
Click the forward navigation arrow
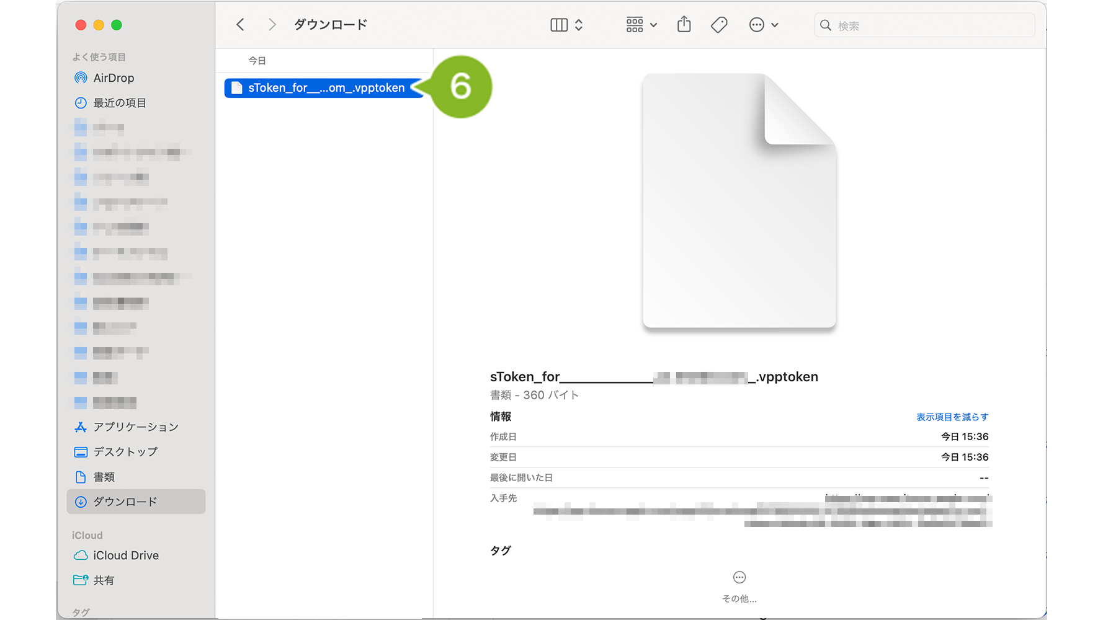272,25
